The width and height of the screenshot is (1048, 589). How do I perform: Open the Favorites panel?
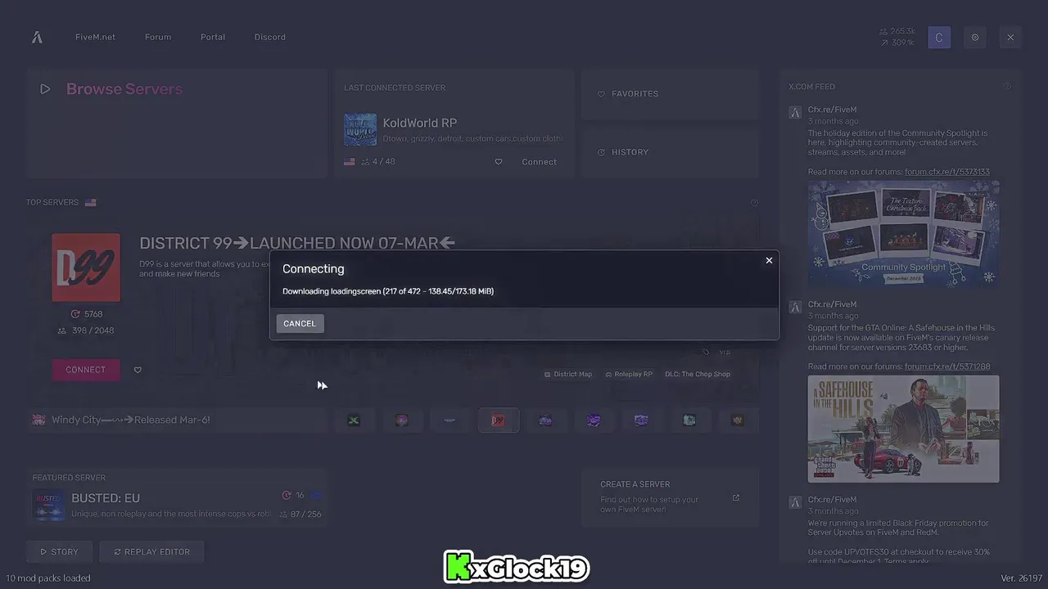(670, 94)
